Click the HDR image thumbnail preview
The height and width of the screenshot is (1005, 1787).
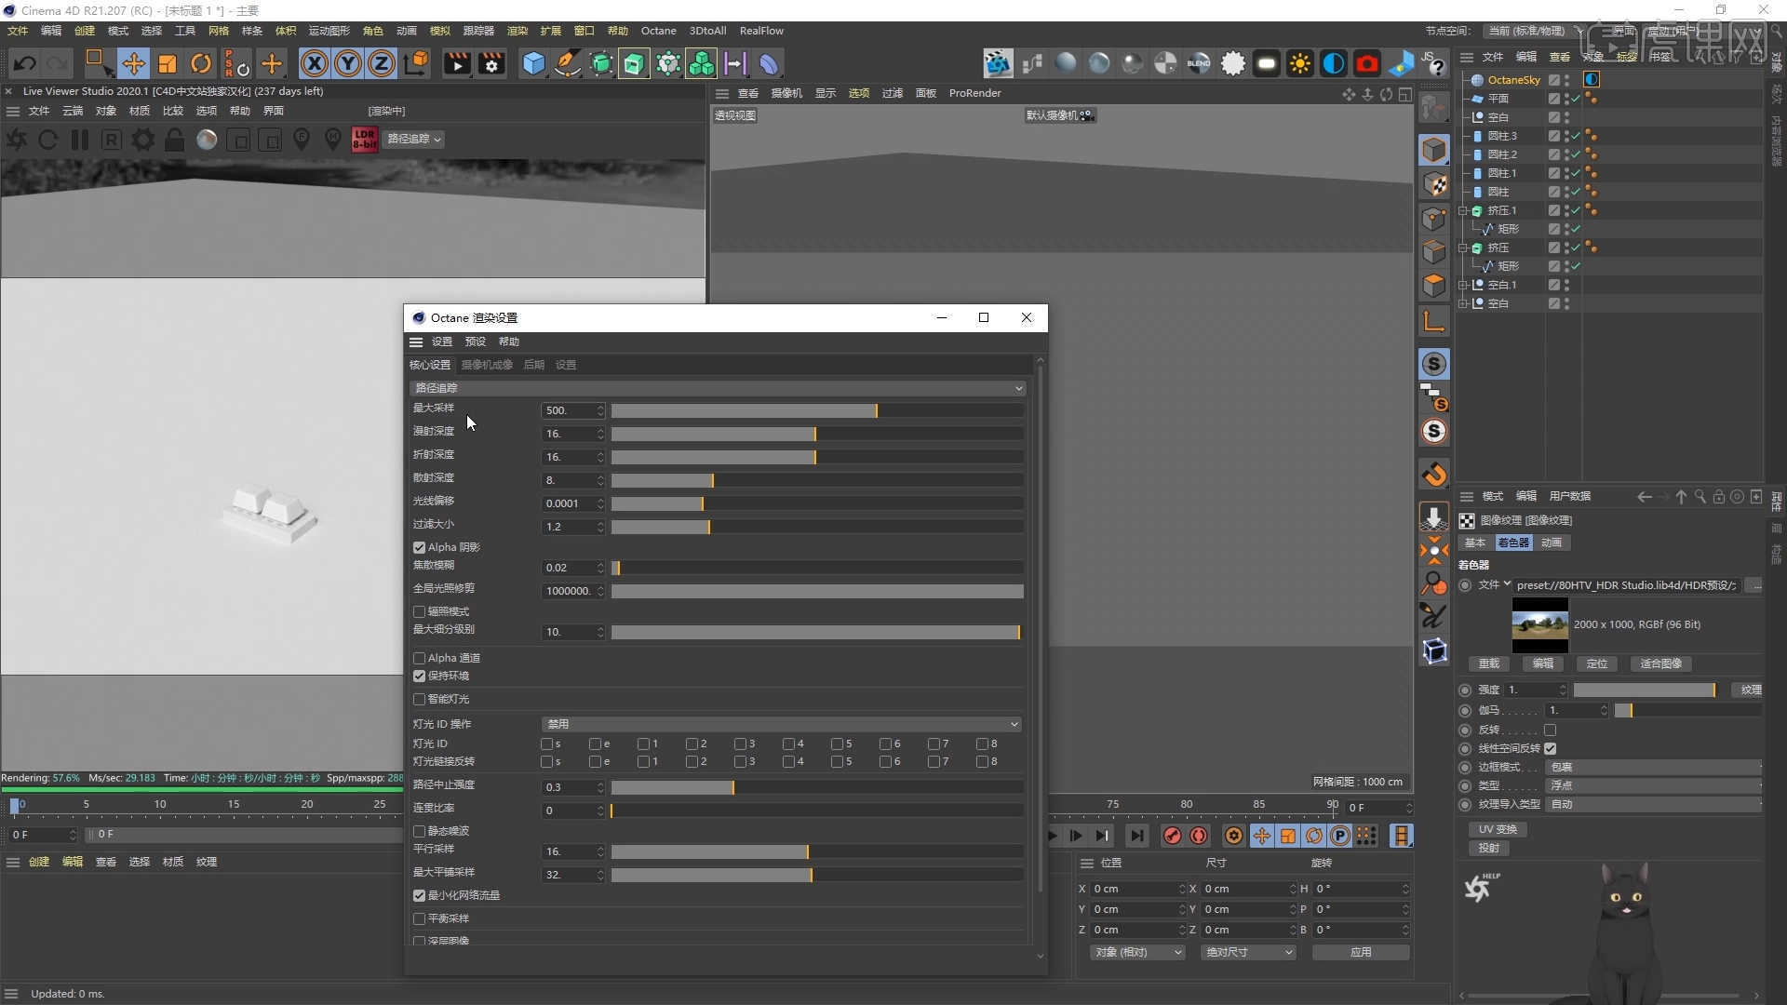(1539, 624)
